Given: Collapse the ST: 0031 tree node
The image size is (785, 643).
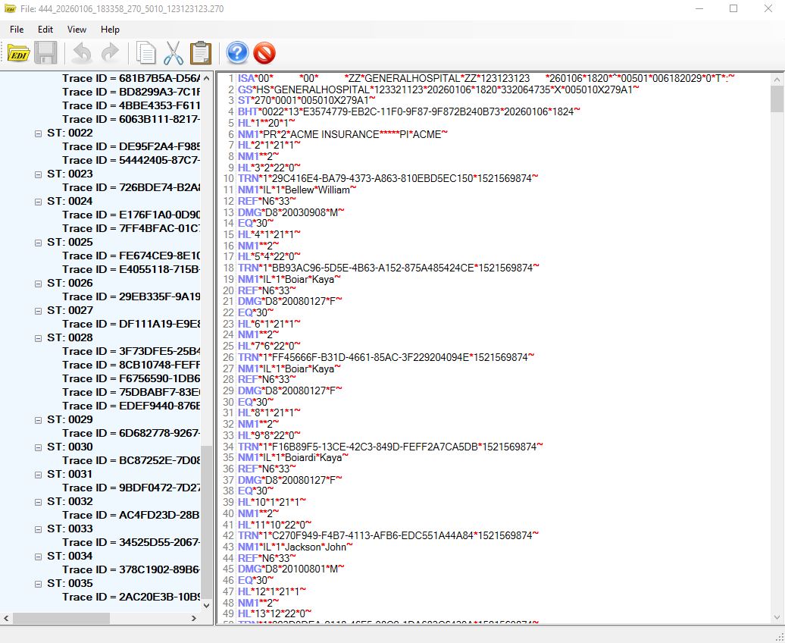Looking at the screenshot, I should (38, 475).
